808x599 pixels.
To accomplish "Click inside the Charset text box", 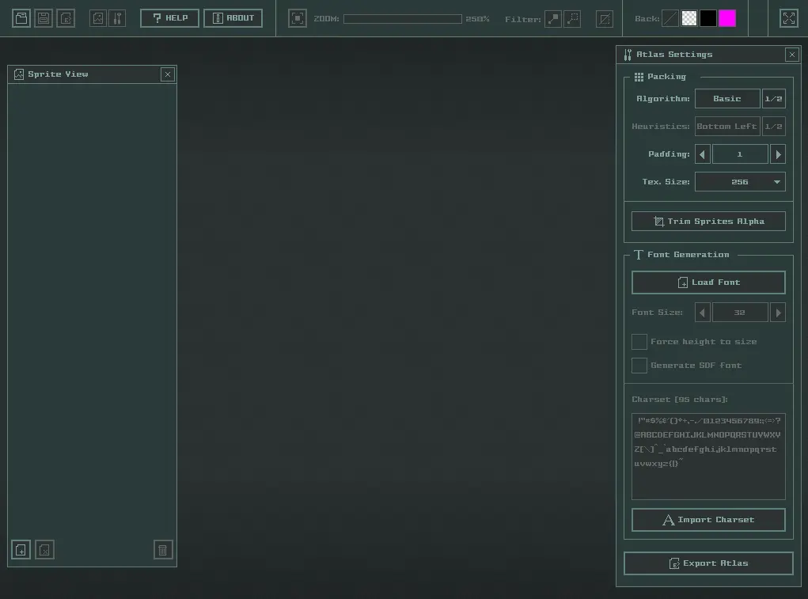I will click(x=708, y=457).
